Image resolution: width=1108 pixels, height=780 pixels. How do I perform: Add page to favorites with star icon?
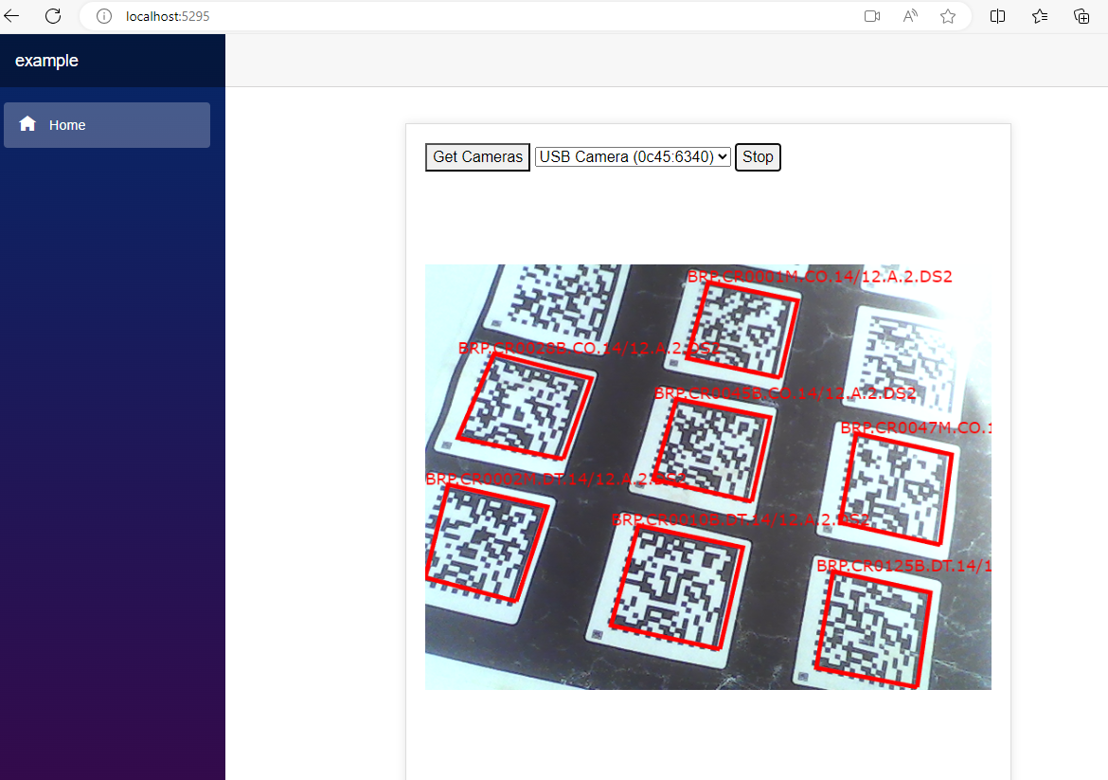[948, 16]
